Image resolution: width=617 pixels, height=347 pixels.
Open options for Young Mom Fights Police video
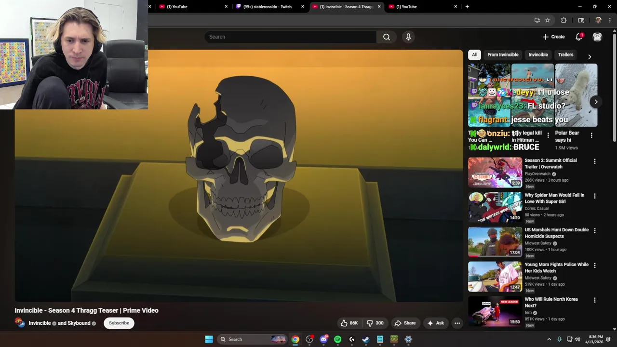pyautogui.click(x=594, y=266)
